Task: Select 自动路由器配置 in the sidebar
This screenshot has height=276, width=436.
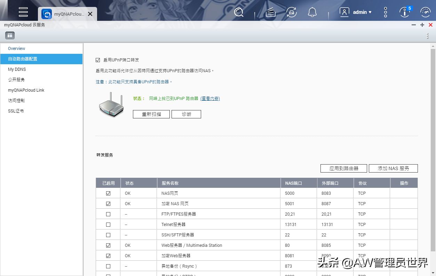Action: [41, 59]
